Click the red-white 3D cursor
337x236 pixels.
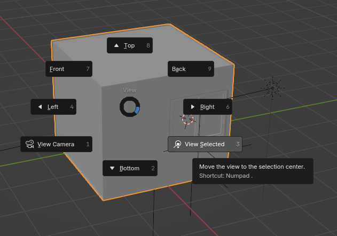click(187, 119)
